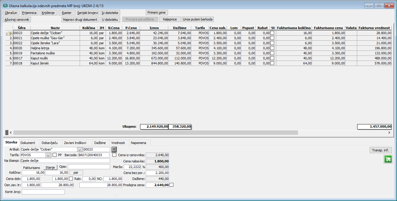Screen dimensions: 397x201
Task: Switch to the Dokument tab
Action: pyautogui.click(x=28, y=143)
